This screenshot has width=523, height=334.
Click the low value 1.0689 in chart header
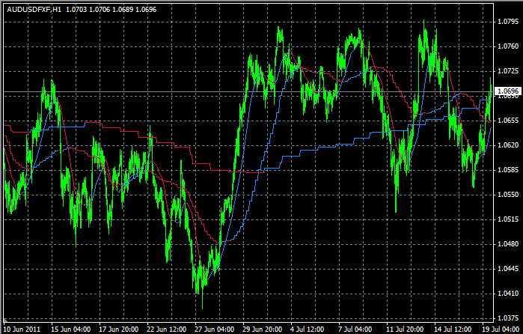point(123,10)
